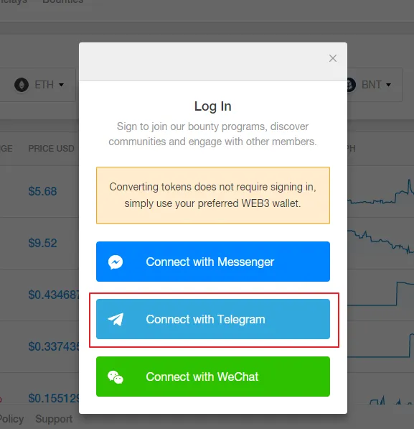Click the PRICE USD column header
This screenshot has height=429, width=414.
point(51,149)
